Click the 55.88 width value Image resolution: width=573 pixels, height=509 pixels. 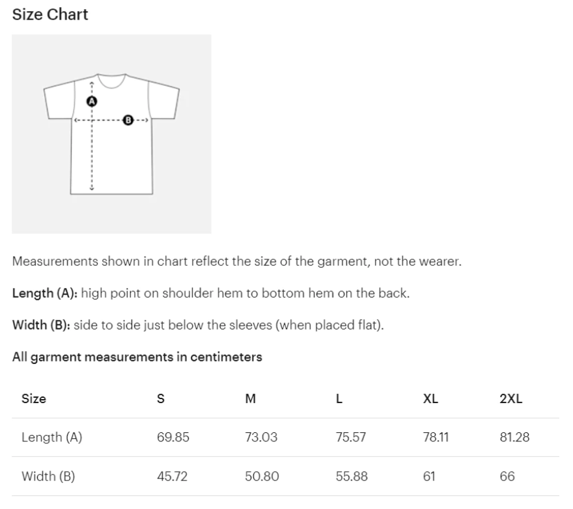point(352,476)
